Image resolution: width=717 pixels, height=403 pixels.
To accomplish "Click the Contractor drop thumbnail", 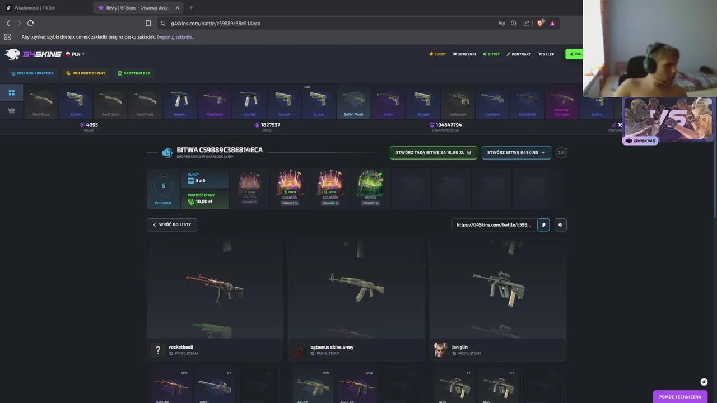I will pyautogui.click(x=458, y=104).
